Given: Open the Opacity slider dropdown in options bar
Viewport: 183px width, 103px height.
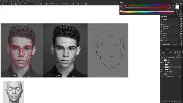Looking at the screenshot, I should 44,4.
